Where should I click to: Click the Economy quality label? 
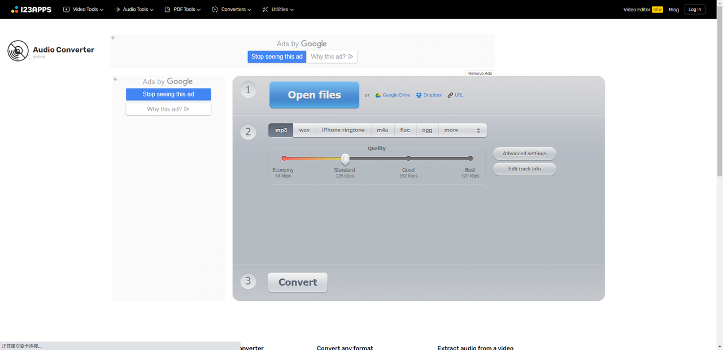click(283, 170)
